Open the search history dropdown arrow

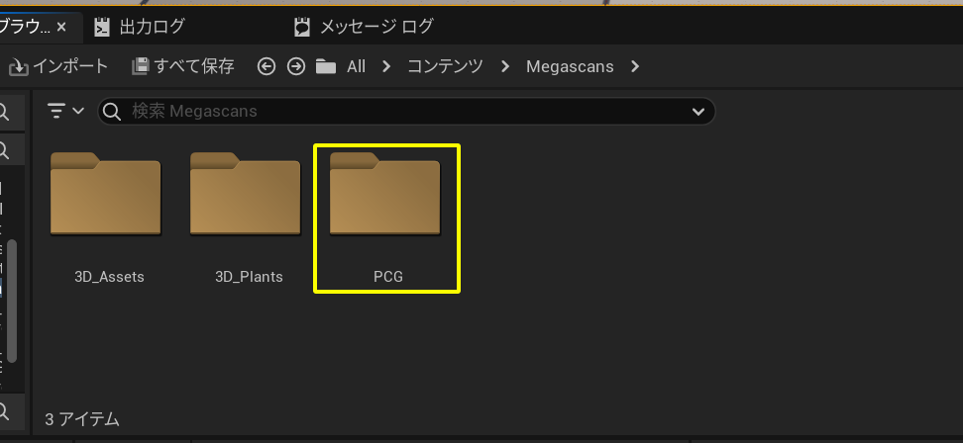[x=697, y=112]
